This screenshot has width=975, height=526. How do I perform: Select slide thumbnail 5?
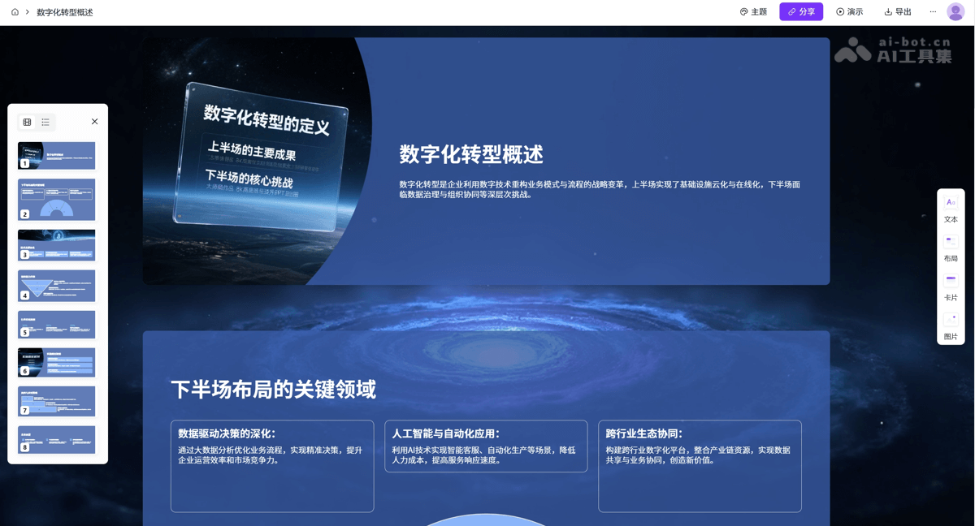[x=57, y=325]
